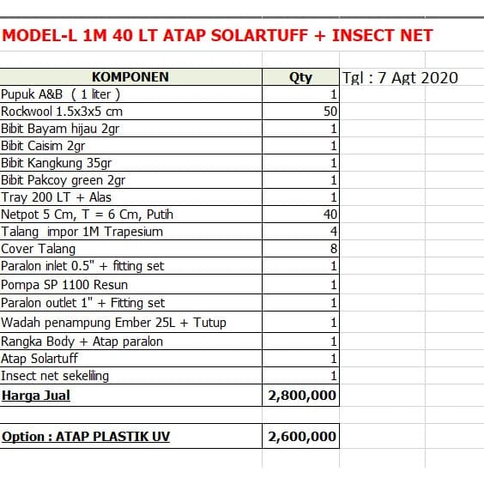Select the quantity 40 cell for Netpot

[x=300, y=215]
